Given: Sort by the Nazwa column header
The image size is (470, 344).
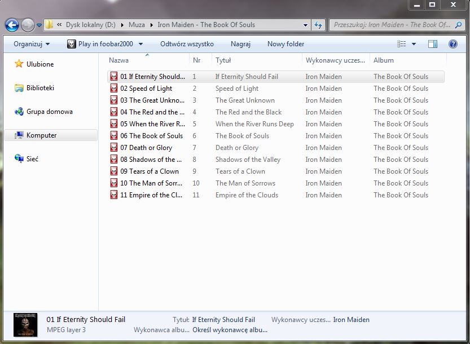Looking at the screenshot, I should [118, 60].
